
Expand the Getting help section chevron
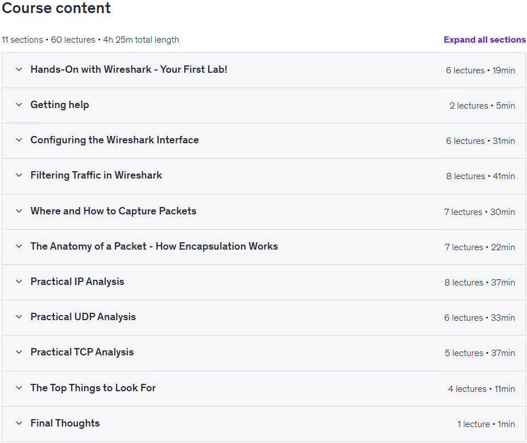click(19, 105)
